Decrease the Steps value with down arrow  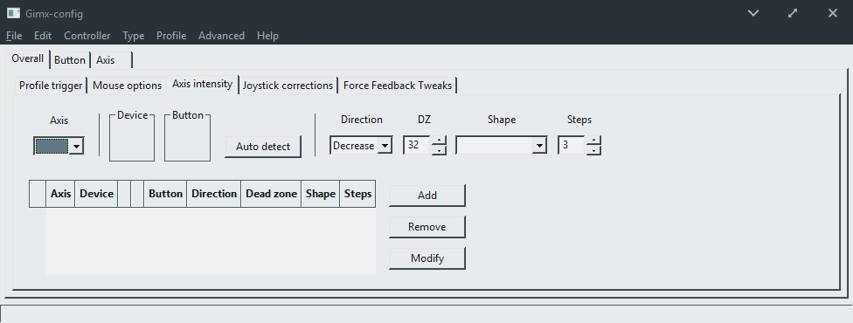[x=593, y=150]
